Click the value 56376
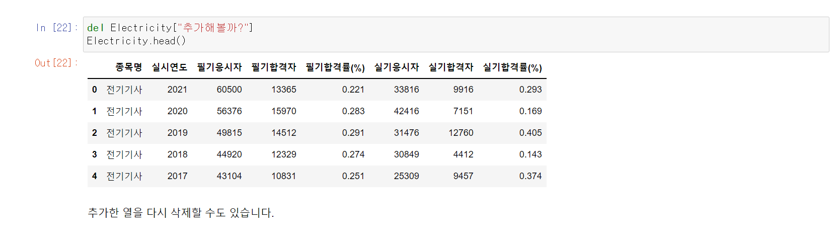839x243 pixels. 230,111
